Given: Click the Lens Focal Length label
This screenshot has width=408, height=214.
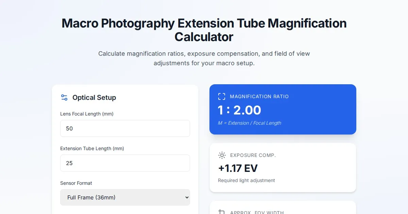Looking at the screenshot, I should coord(87,114).
